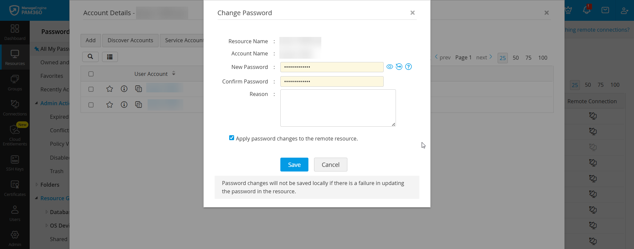Image resolution: width=634 pixels, height=249 pixels.
Task: Cancel the Change Password dialog
Action: [330, 164]
